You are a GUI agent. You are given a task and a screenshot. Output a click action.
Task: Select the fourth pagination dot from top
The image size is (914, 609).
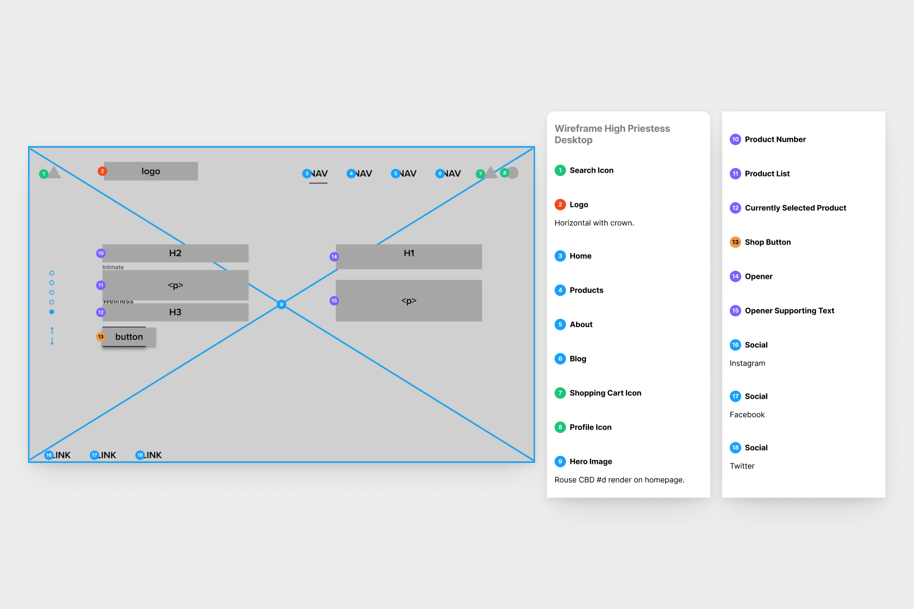[52, 302]
